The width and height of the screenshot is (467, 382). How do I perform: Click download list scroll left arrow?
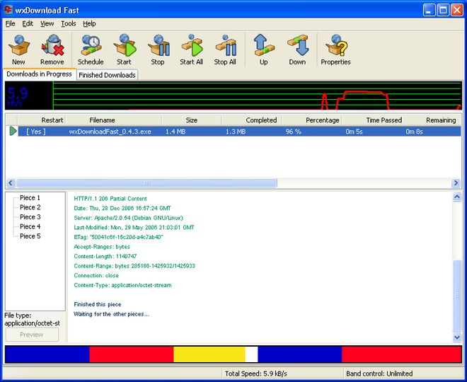tap(11, 183)
